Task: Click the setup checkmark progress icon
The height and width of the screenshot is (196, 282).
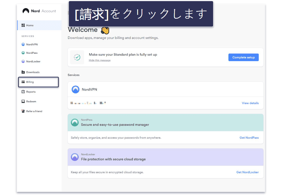Action: point(77,57)
